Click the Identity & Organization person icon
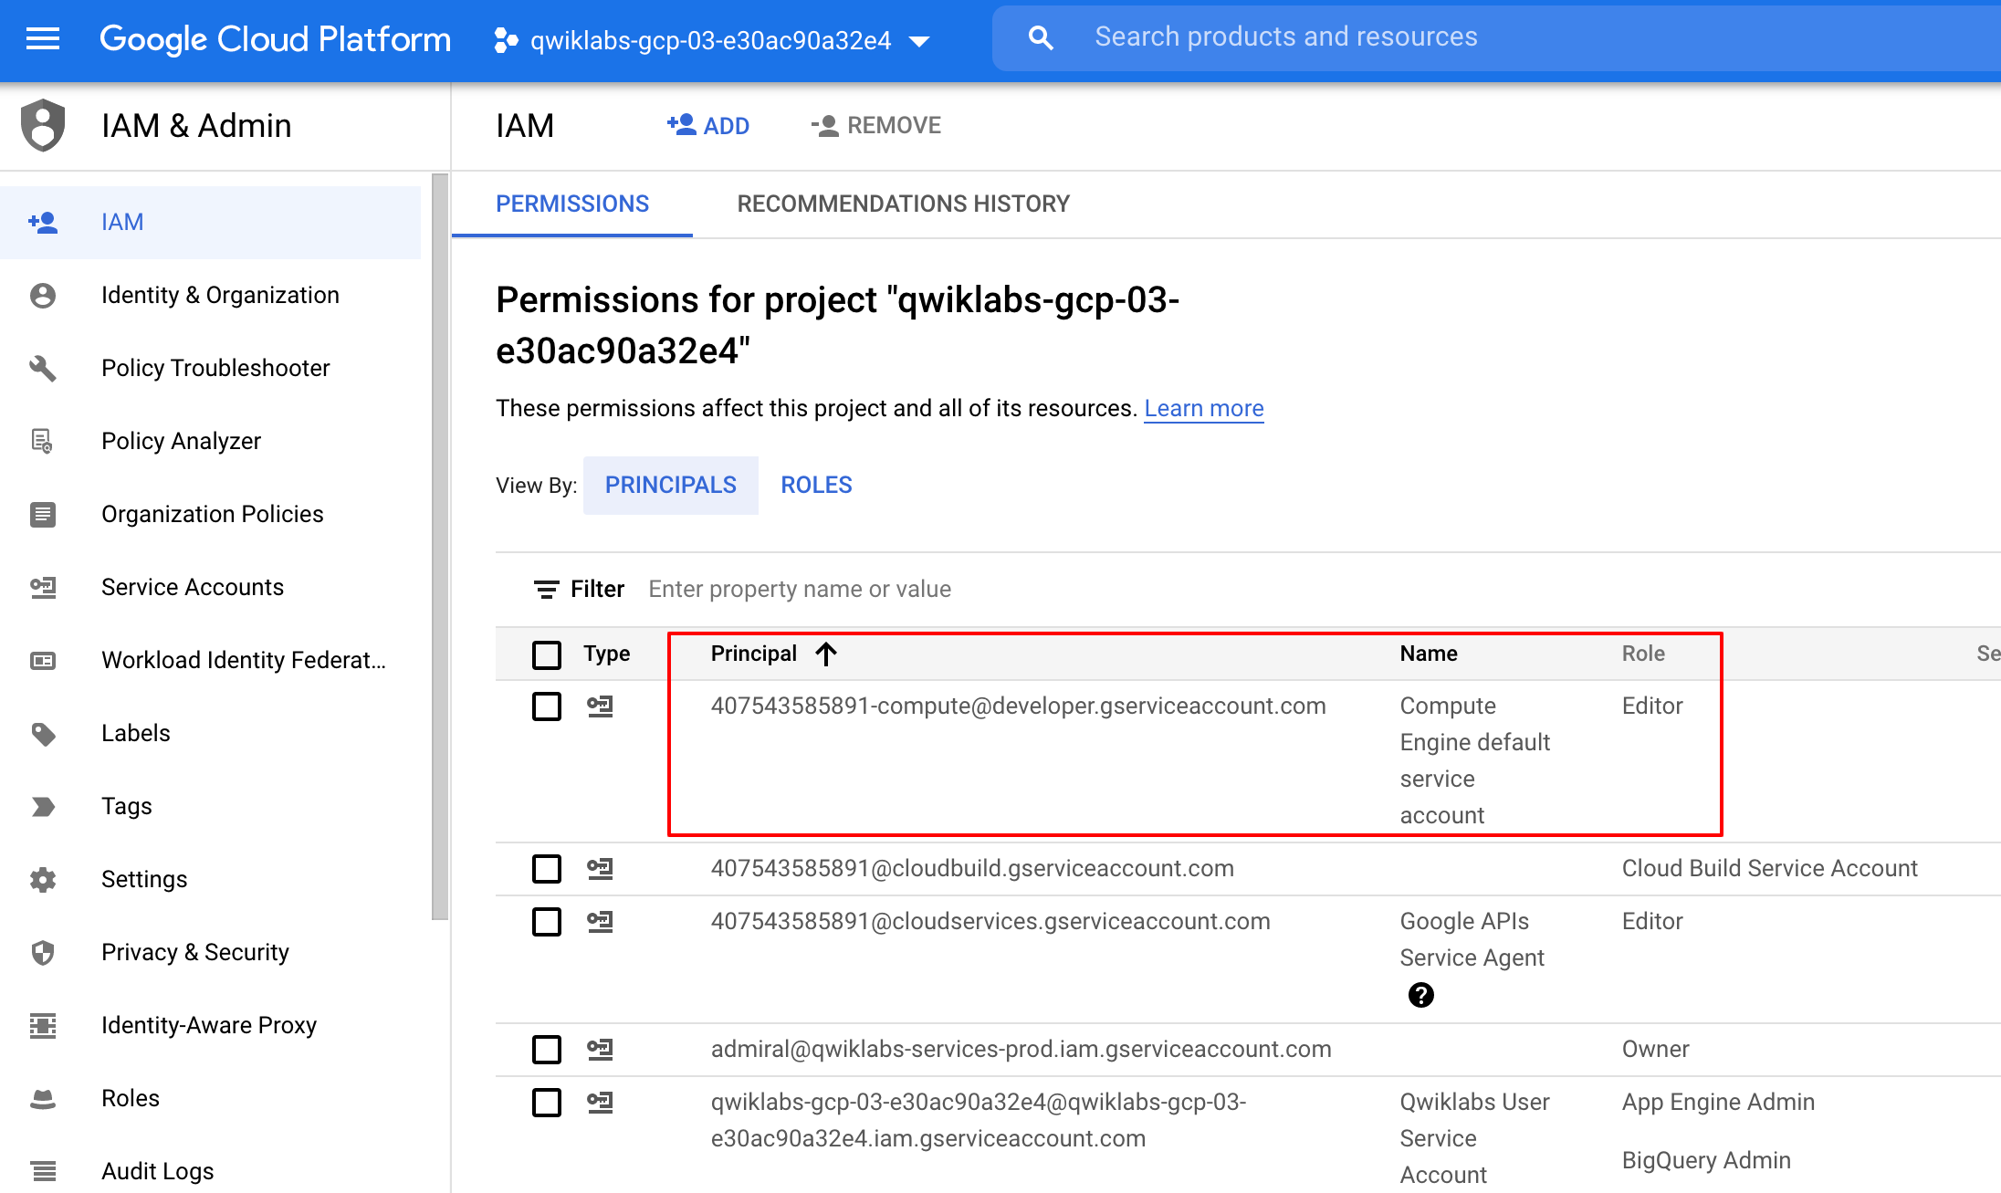Viewport: 2001px width, 1193px height. coord(44,294)
